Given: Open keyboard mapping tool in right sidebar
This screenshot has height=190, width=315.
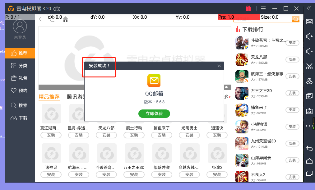Looking at the screenshot, I should pyautogui.click(x=309, y=21).
